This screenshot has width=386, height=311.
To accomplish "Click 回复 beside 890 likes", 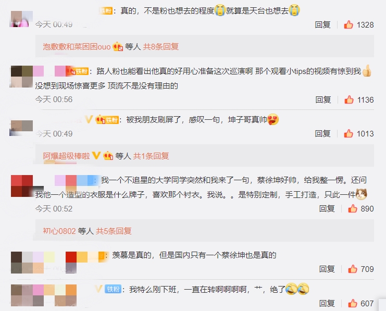I will coord(327,208).
